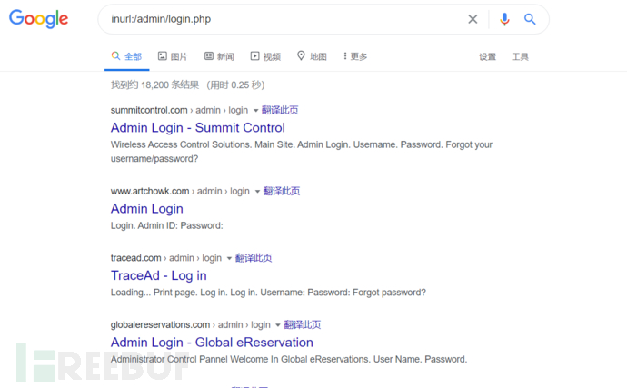Open the 图片 images tab
Image resolution: width=627 pixels, height=388 pixels.
click(173, 56)
